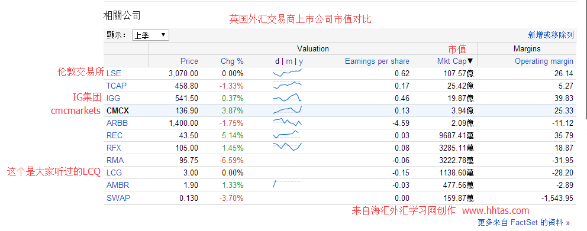Image resolution: width=587 pixels, height=231 pixels.
Task: Select the y yearly sparkline option
Action: [x=301, y=61]
